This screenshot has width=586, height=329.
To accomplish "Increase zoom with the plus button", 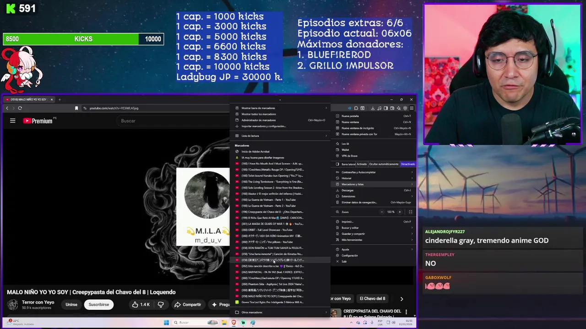I will 399,212.
